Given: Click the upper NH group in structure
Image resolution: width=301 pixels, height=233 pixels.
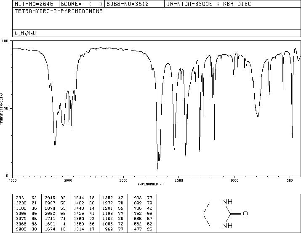Looking at the screenshot, I should click(x=227, y=202).
